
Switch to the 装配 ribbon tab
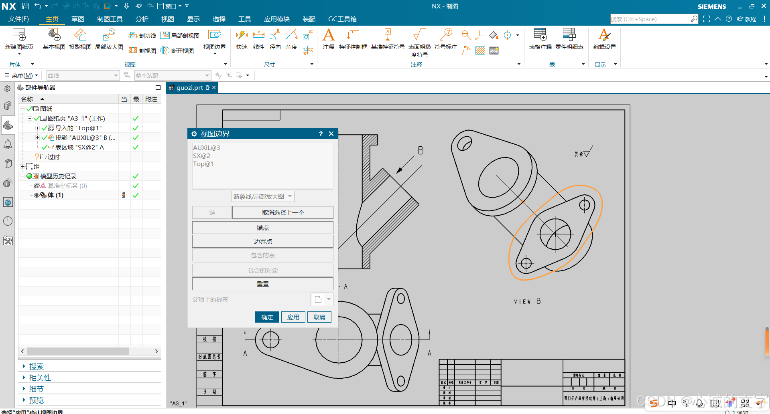[309, 19]
